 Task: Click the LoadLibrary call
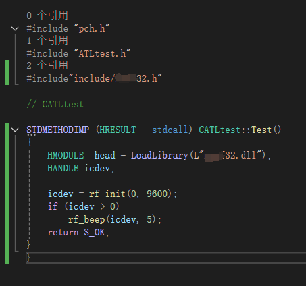pyautogui.click(x=159, y=155)
